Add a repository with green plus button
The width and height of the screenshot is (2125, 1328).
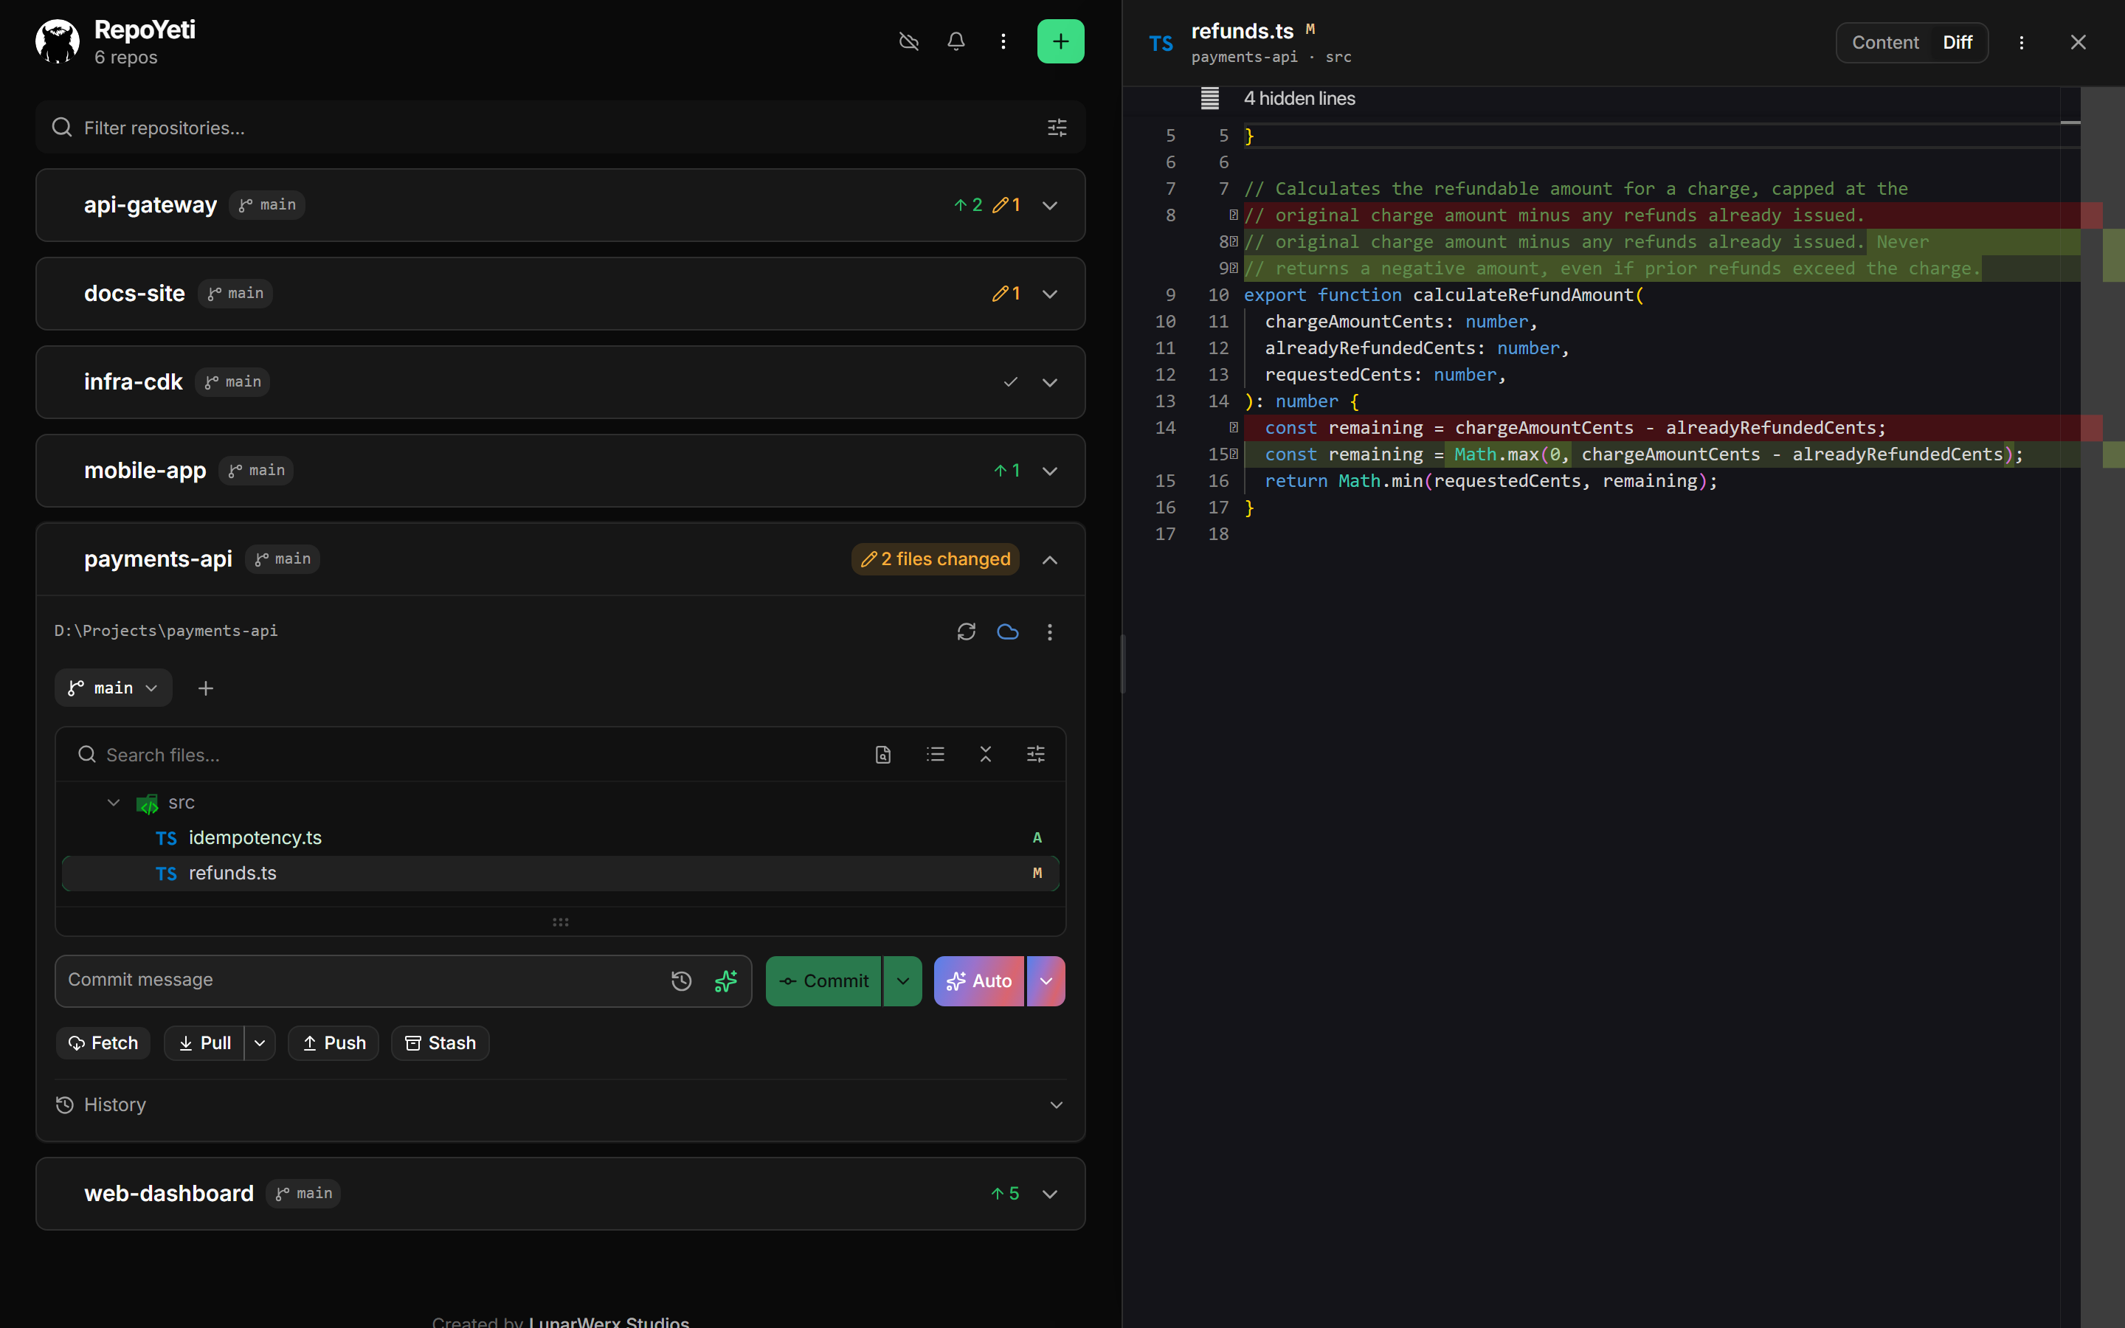point(1061,41)
